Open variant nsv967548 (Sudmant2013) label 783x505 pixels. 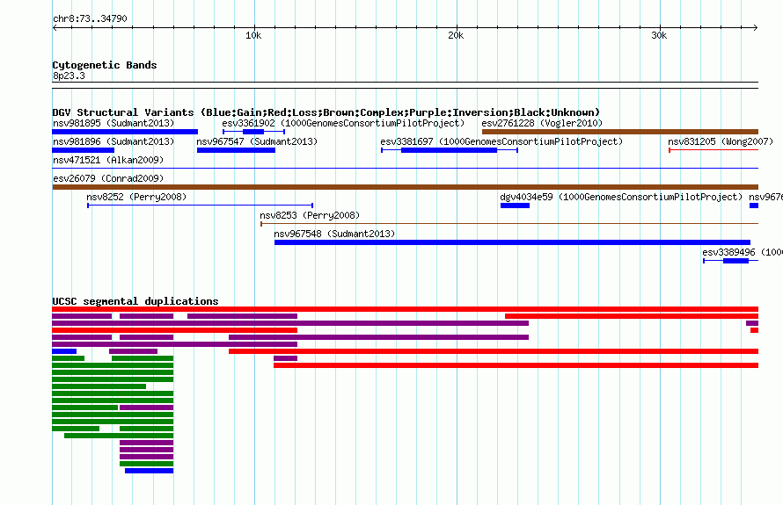pyautogui.click(x=334, y=234)
